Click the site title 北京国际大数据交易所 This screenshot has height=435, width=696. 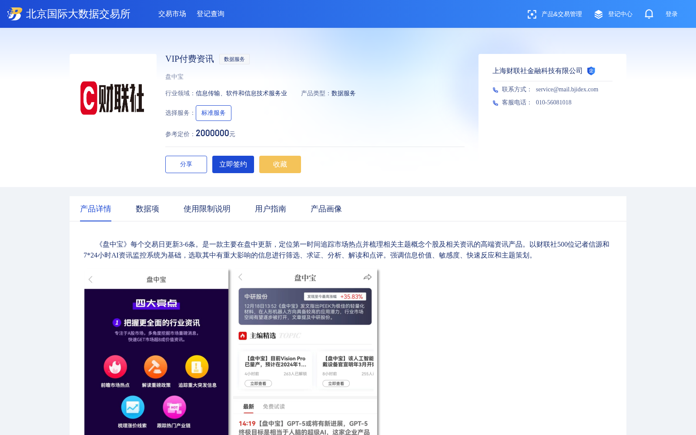click(78, 14)
